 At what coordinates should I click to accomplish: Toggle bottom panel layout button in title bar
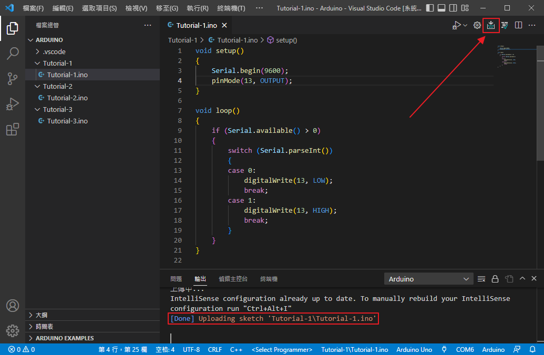tap(442, 8)
